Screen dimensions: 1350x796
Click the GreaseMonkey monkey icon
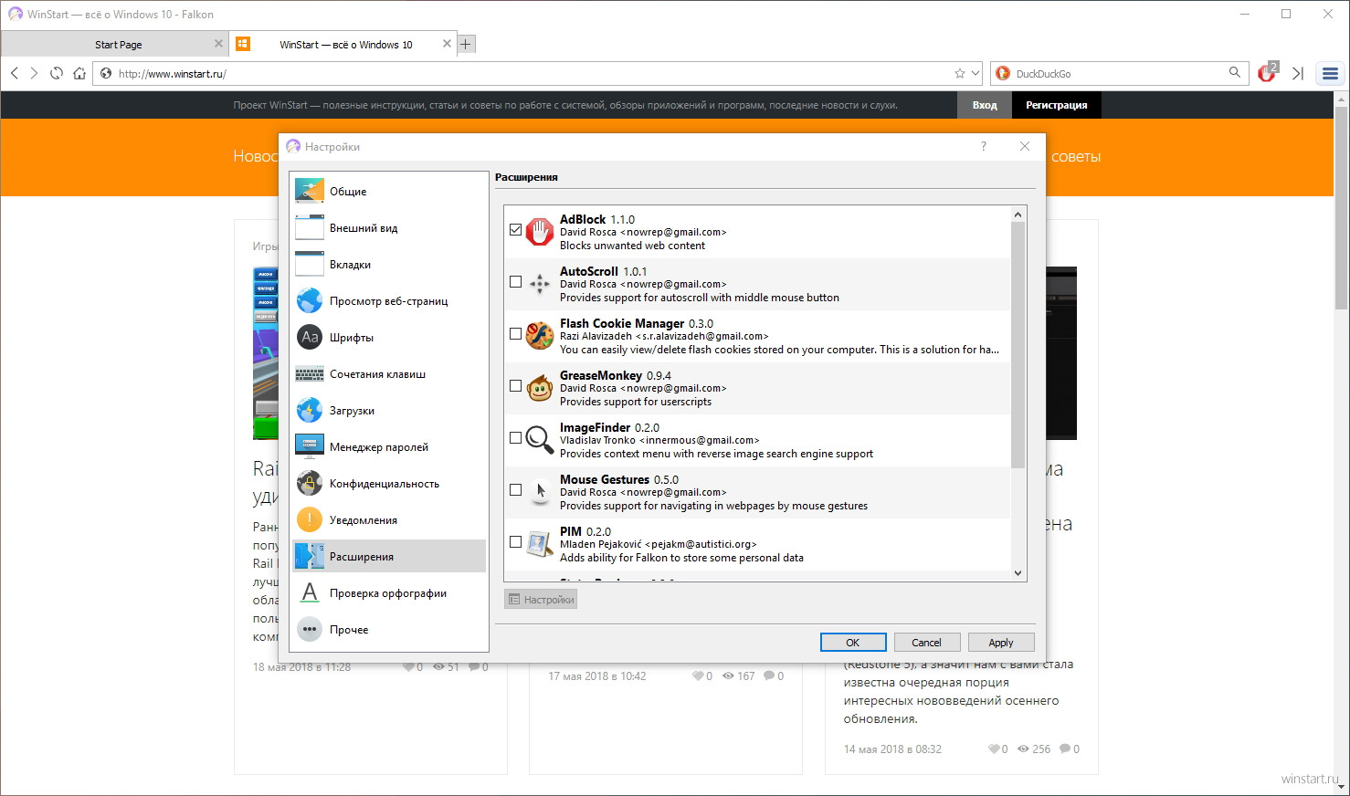click(x=540, y=388)
